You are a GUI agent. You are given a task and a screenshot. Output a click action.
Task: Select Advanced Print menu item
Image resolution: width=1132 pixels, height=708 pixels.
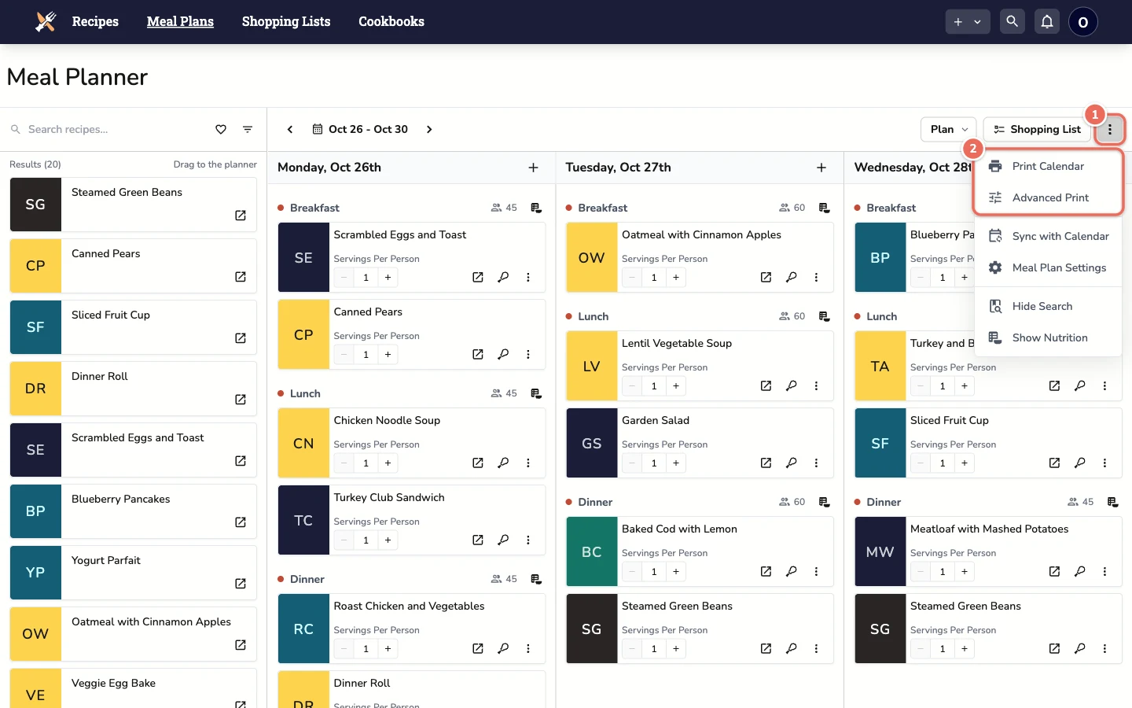(x=1048, y=197)
